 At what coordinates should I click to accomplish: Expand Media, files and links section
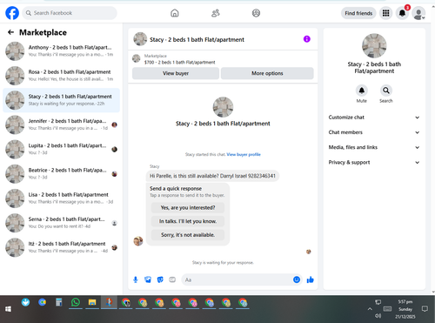pos(374,147)
